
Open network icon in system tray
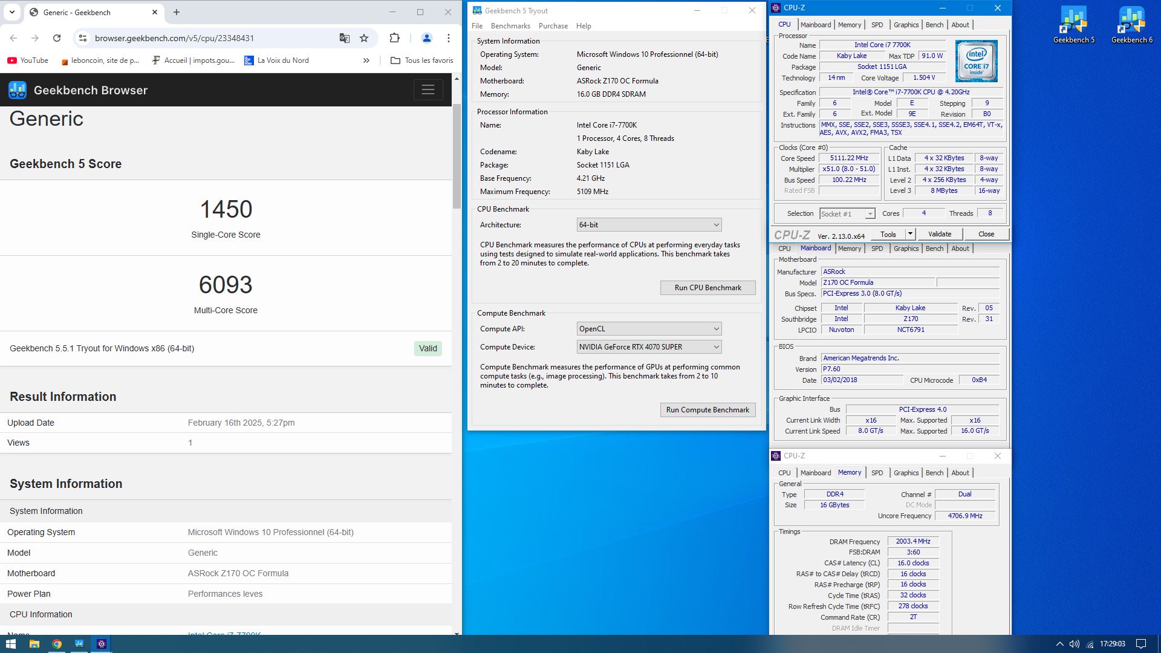pyautogui.click(x=1090, y=644)
